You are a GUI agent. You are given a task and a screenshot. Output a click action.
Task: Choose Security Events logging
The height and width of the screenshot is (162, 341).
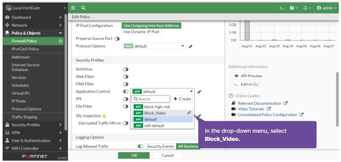point(161,146)
